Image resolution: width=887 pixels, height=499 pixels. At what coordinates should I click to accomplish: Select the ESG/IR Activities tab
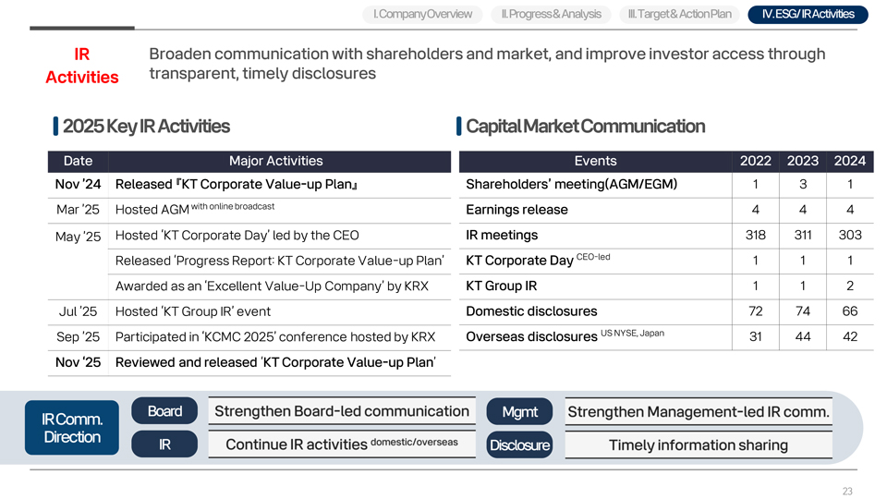808,14
